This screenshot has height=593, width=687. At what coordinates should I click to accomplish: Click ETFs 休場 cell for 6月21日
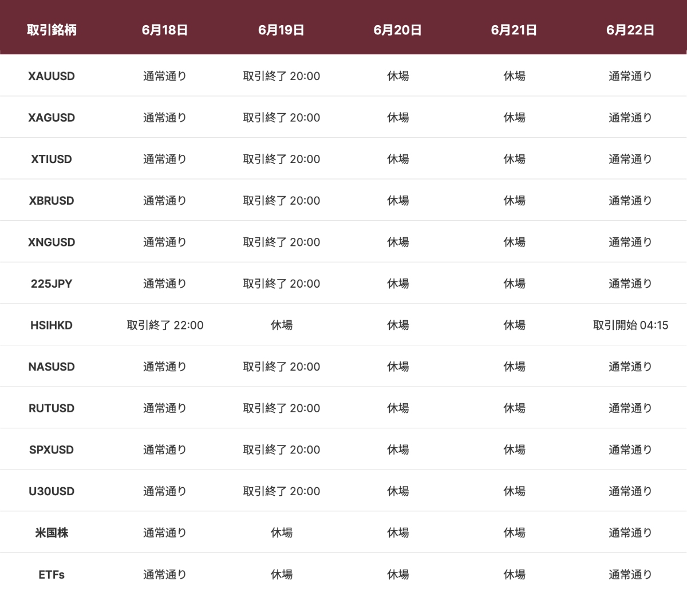(514, 575)
